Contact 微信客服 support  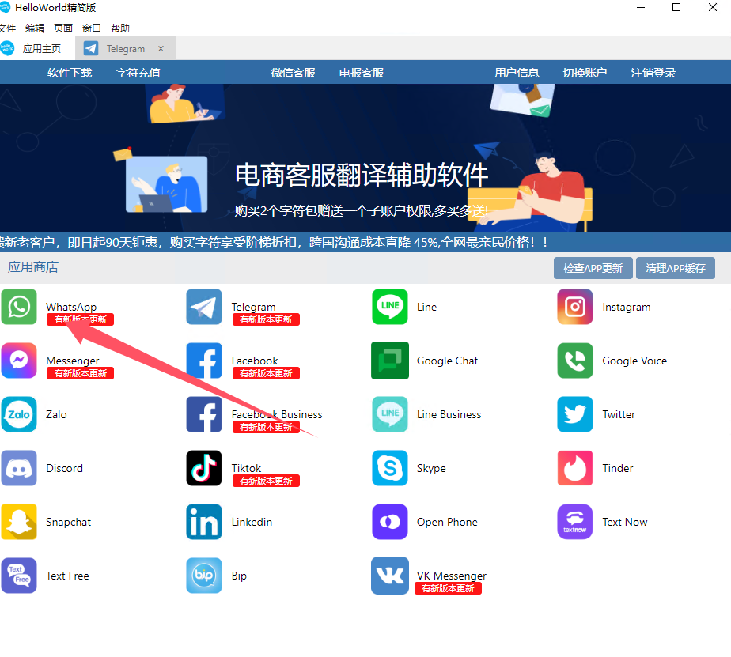(294, 73)
